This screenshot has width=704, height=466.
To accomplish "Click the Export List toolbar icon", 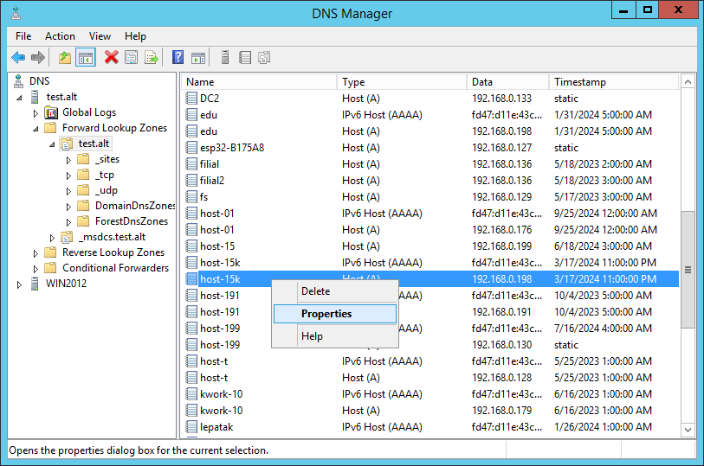I will coord(152,58).
